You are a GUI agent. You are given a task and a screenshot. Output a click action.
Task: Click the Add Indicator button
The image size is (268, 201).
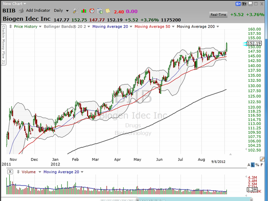(x=38, y=10)
